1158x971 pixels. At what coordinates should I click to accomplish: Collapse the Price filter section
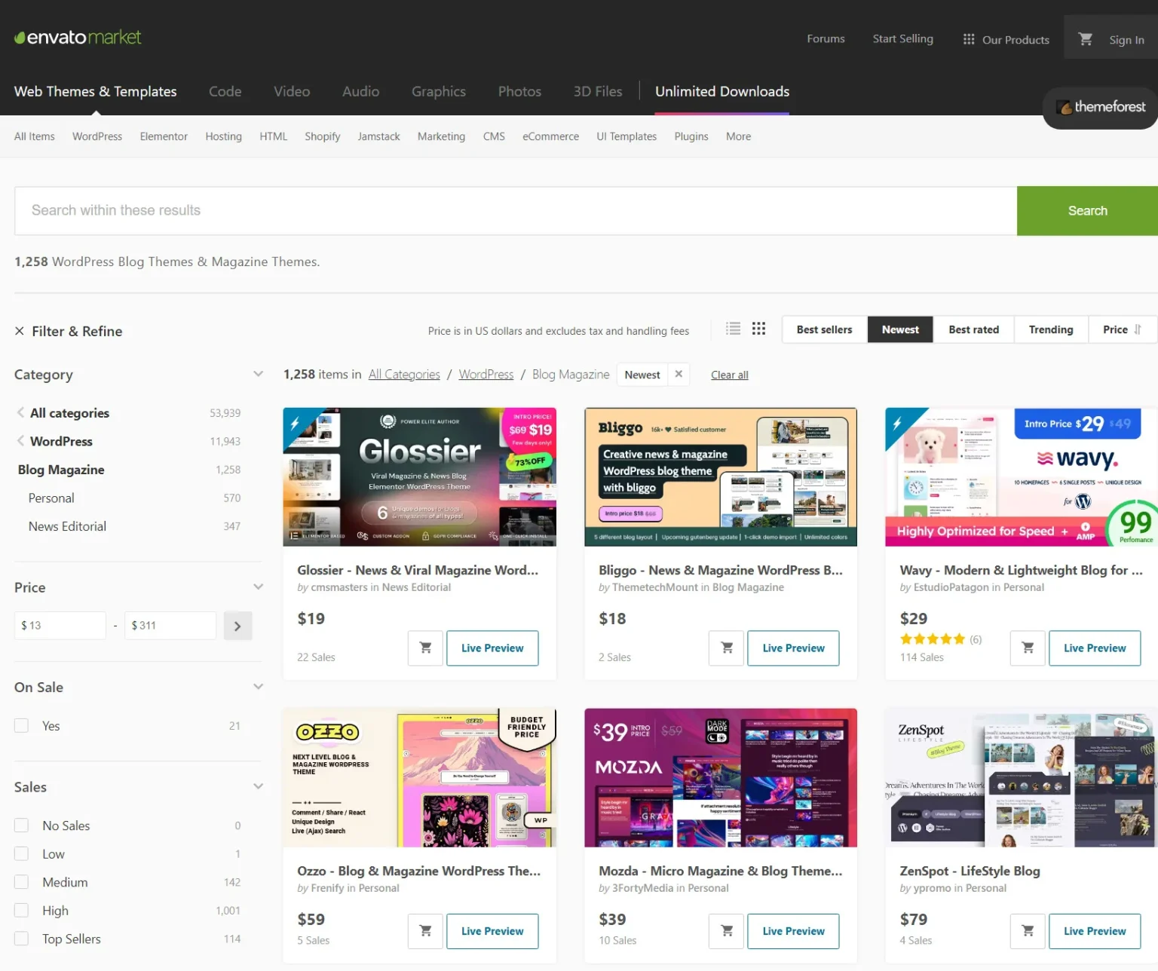click(x=259, y=587)
